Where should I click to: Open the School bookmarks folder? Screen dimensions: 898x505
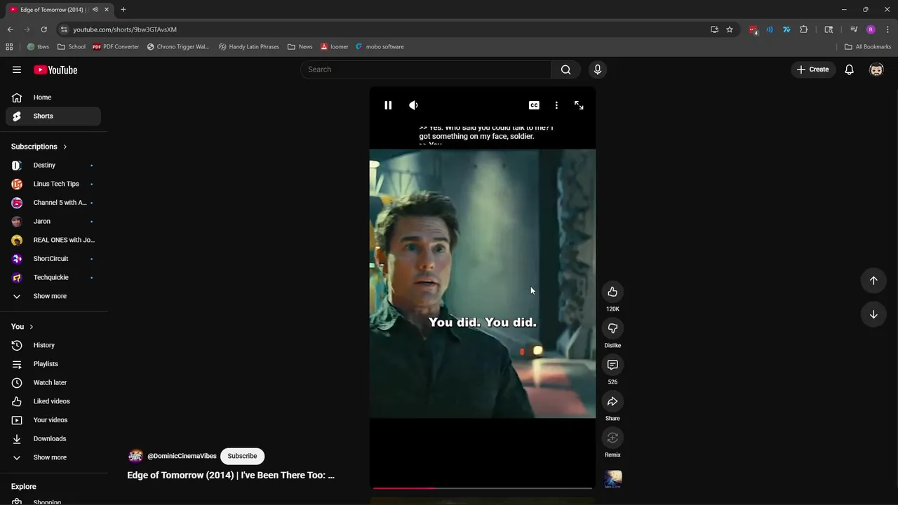pyautogui.click(x=72, y=47)
